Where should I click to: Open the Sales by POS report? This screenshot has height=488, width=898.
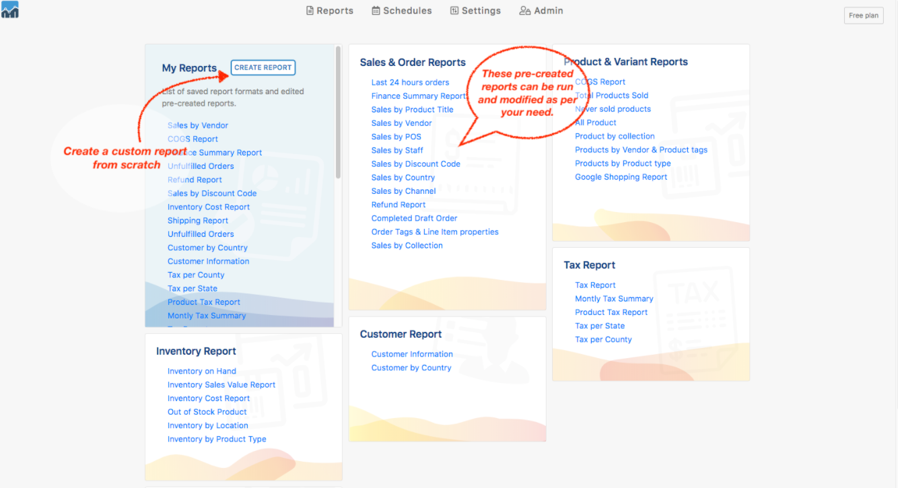pyautogui.click(x=396, y=137)
